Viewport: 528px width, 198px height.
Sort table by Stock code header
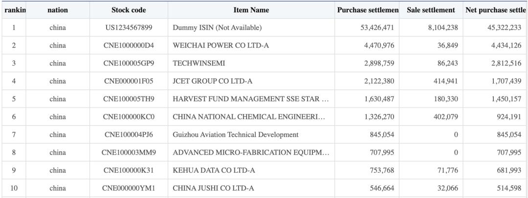[x=129, y=10]
